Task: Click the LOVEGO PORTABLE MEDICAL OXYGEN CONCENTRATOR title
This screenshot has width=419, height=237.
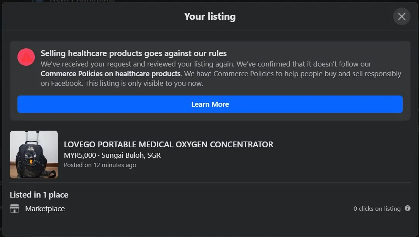Action: tap(168, 145)
